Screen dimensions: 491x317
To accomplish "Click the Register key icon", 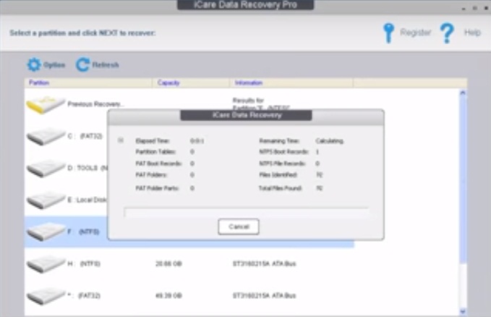I will tap(388, 33).
